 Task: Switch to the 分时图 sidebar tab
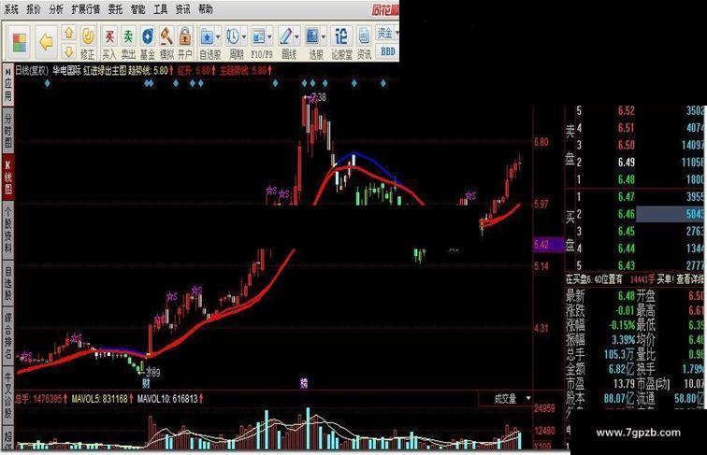click(x=8, y=131)
